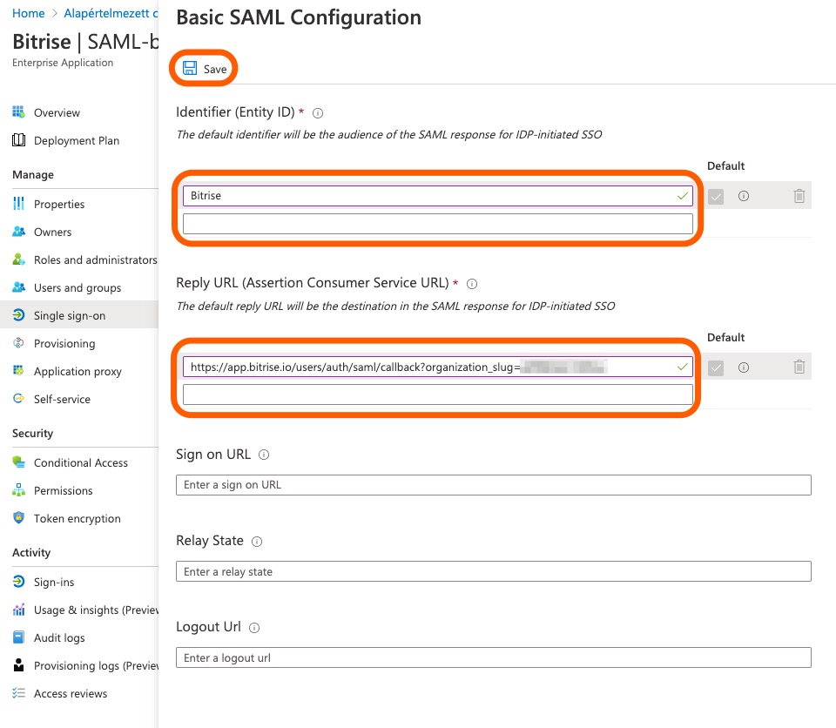Click info icon next to Relay State
Screen dimensions: 836x728
tap(257, 542)
